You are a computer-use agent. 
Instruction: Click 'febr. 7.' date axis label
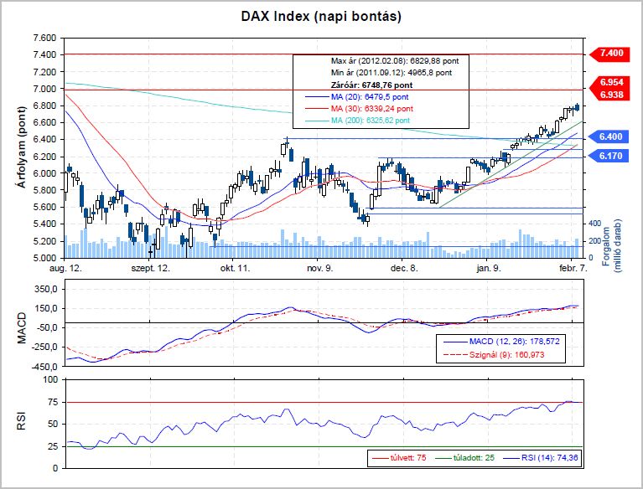pyautogui.click(x=573, y=268)
